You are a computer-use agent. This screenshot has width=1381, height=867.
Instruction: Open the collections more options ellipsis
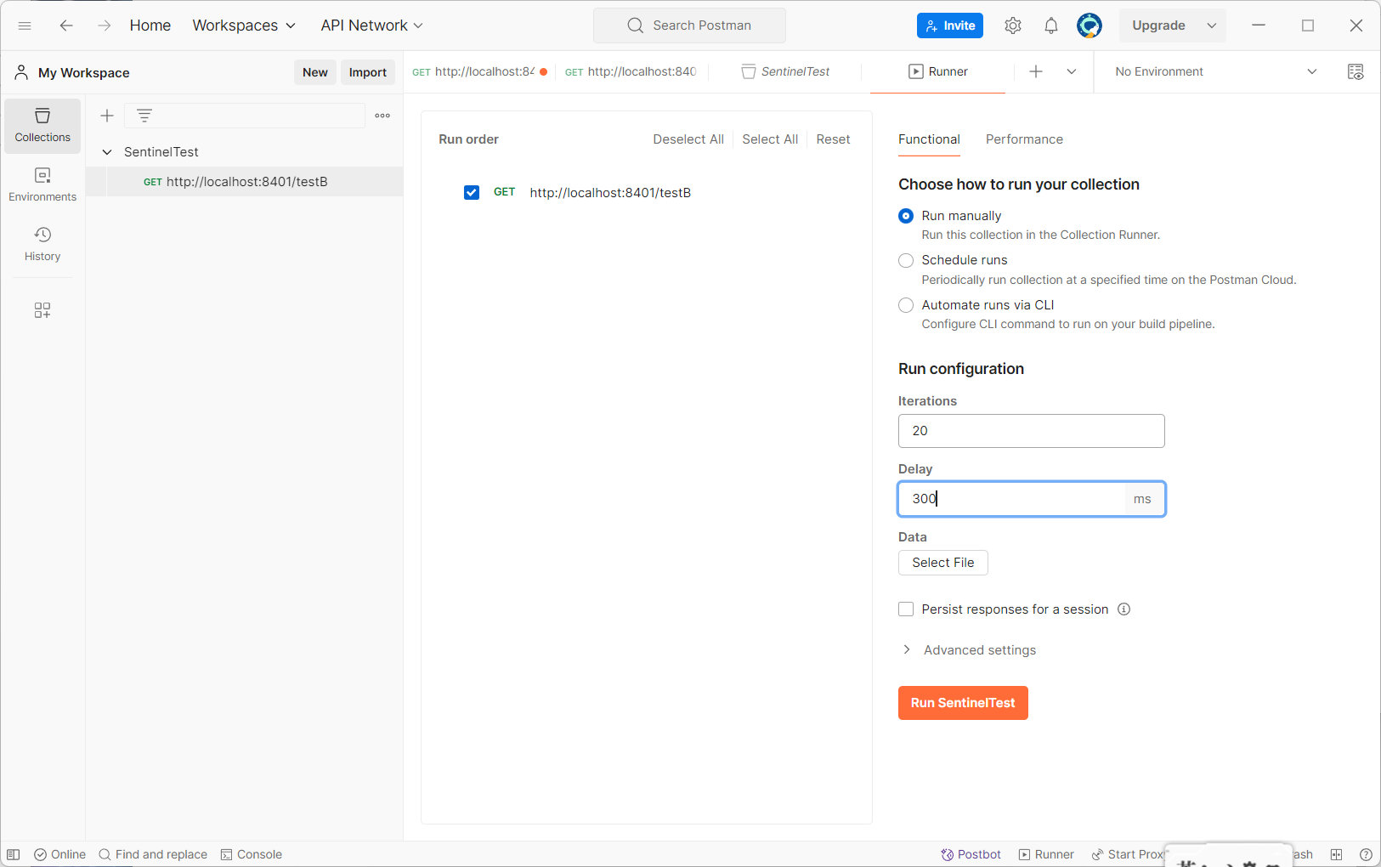point(382,116)
